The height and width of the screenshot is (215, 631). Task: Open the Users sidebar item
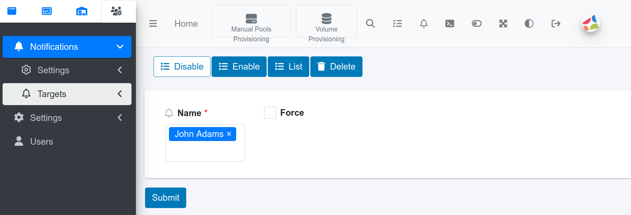point(41,141)
